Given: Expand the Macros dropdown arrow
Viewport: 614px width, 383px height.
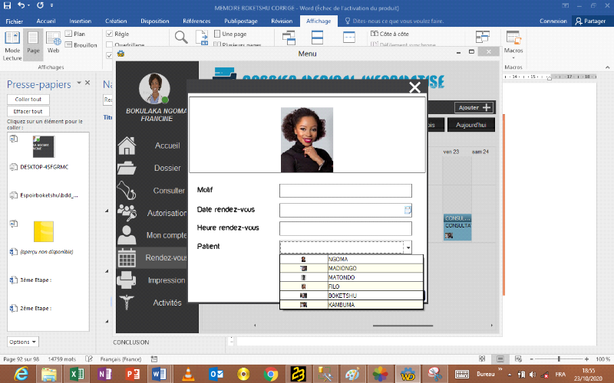Looking at the screenshot, I should [x=513, y=58].
